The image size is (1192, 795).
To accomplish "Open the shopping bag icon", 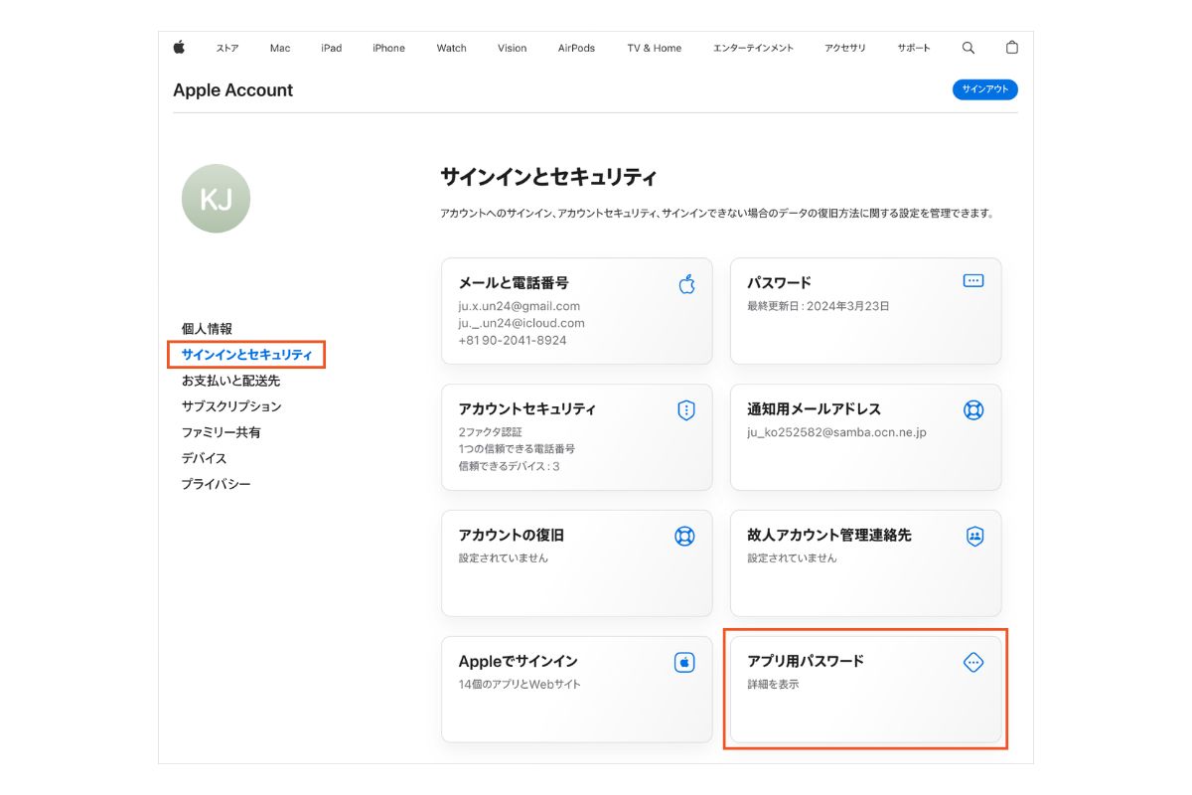I will pos(1012,48).
